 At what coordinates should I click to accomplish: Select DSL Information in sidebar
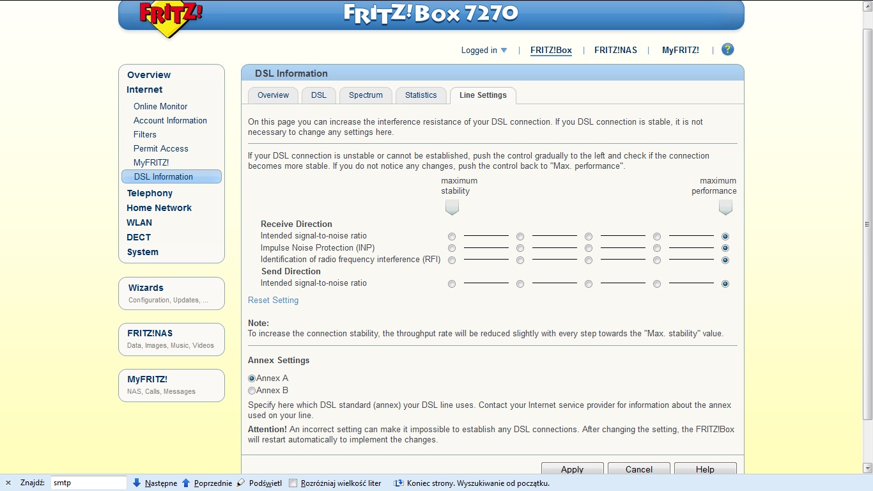[171, 176]
